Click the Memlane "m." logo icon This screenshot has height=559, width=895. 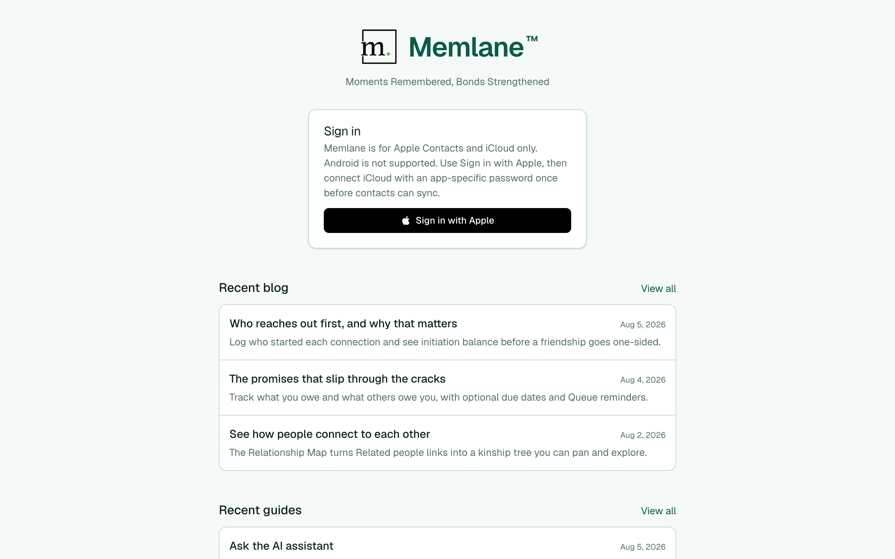(x=379, y=47)
